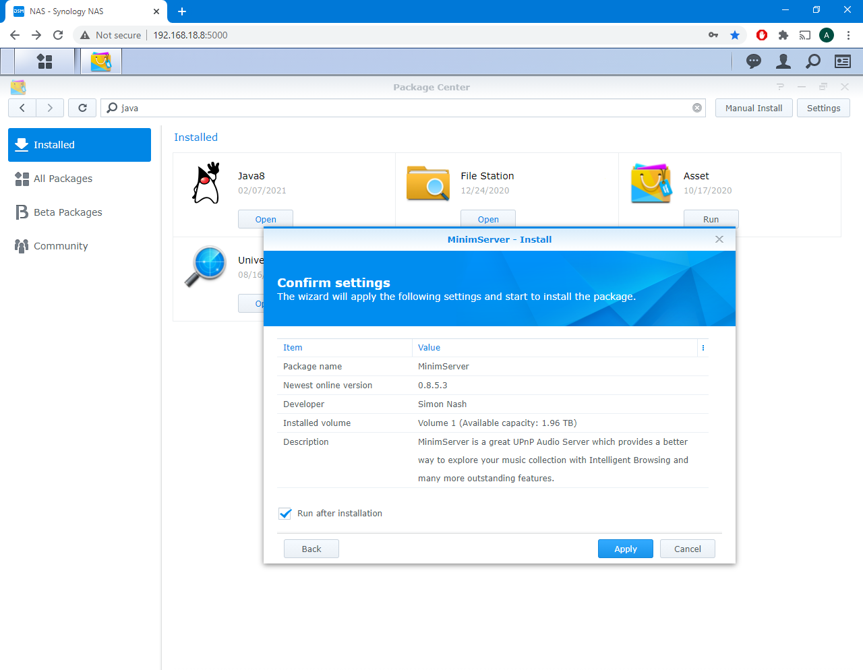The image size is (863, 670).
Task: Open DSM notifications chat bubble icon
Action: pos(754,61)
